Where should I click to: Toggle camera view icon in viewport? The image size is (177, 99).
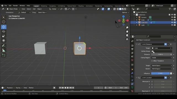click(127, 35)
